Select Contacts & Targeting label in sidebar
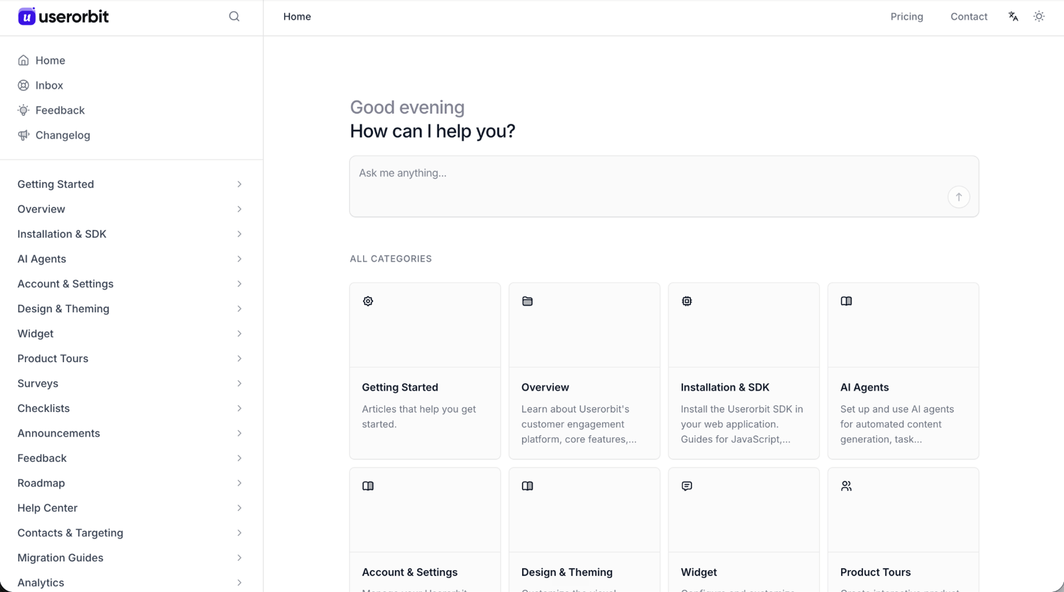Image resolution: width=1064 pixels, height=592 pixels. pyautogui.click(x=70, y=533)
